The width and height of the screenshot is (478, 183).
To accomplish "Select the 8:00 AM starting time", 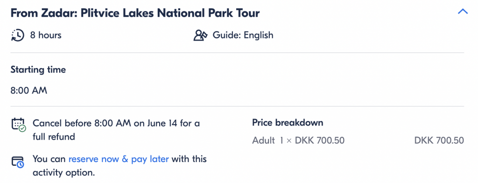I will [29, 91].
